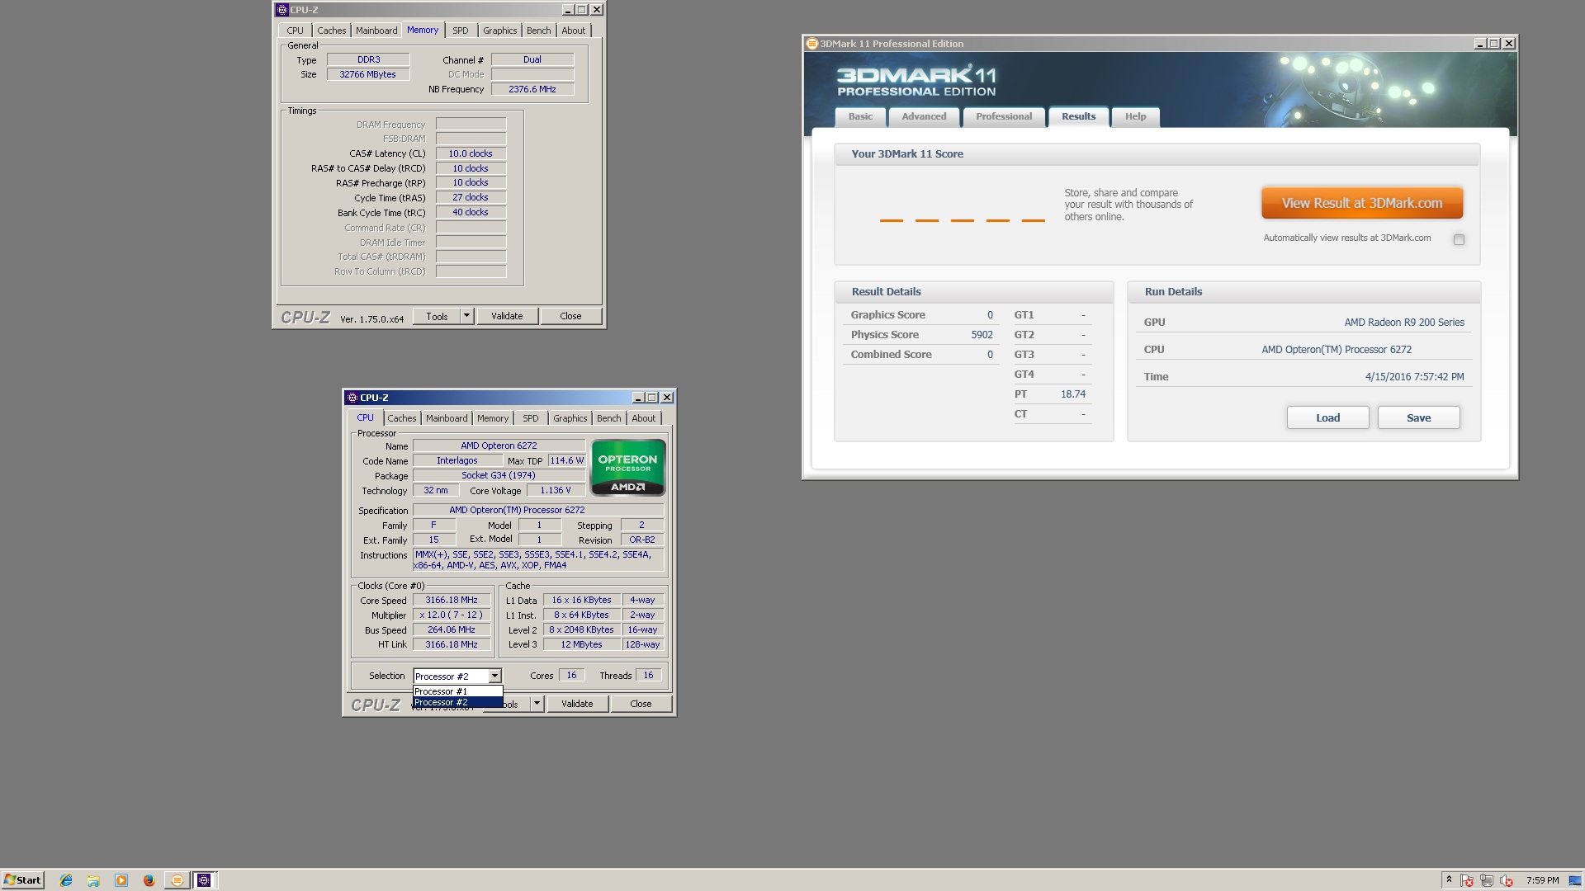Click Core Speed value 3166.18 MHz
The image size is (1585, 891).
tap(452, 601)
